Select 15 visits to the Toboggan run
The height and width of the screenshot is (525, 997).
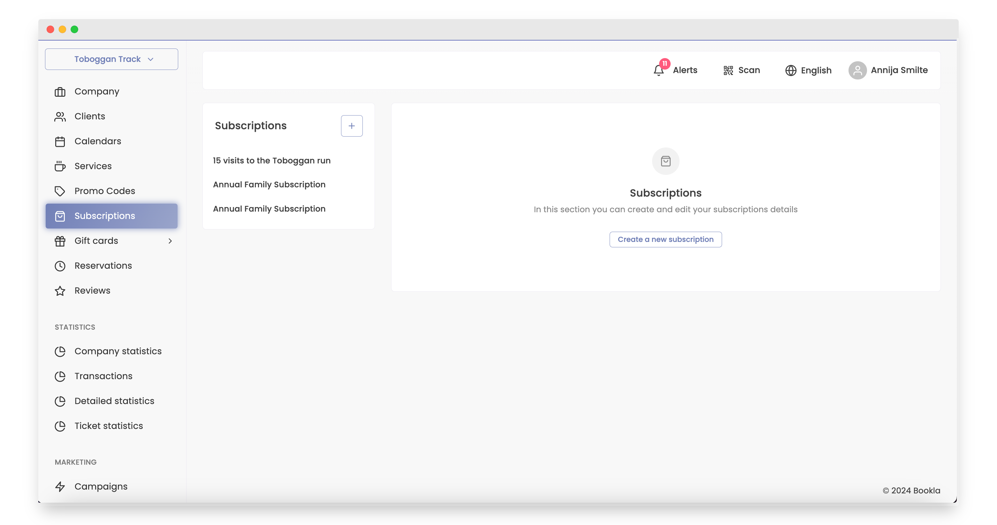[272, 161]
